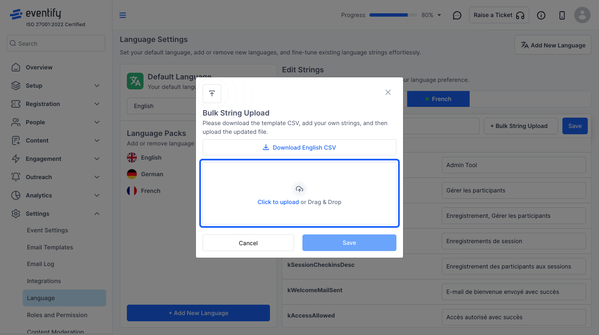Open mobile preview phone icon
The image size is (599, 335).
(562, 15)
